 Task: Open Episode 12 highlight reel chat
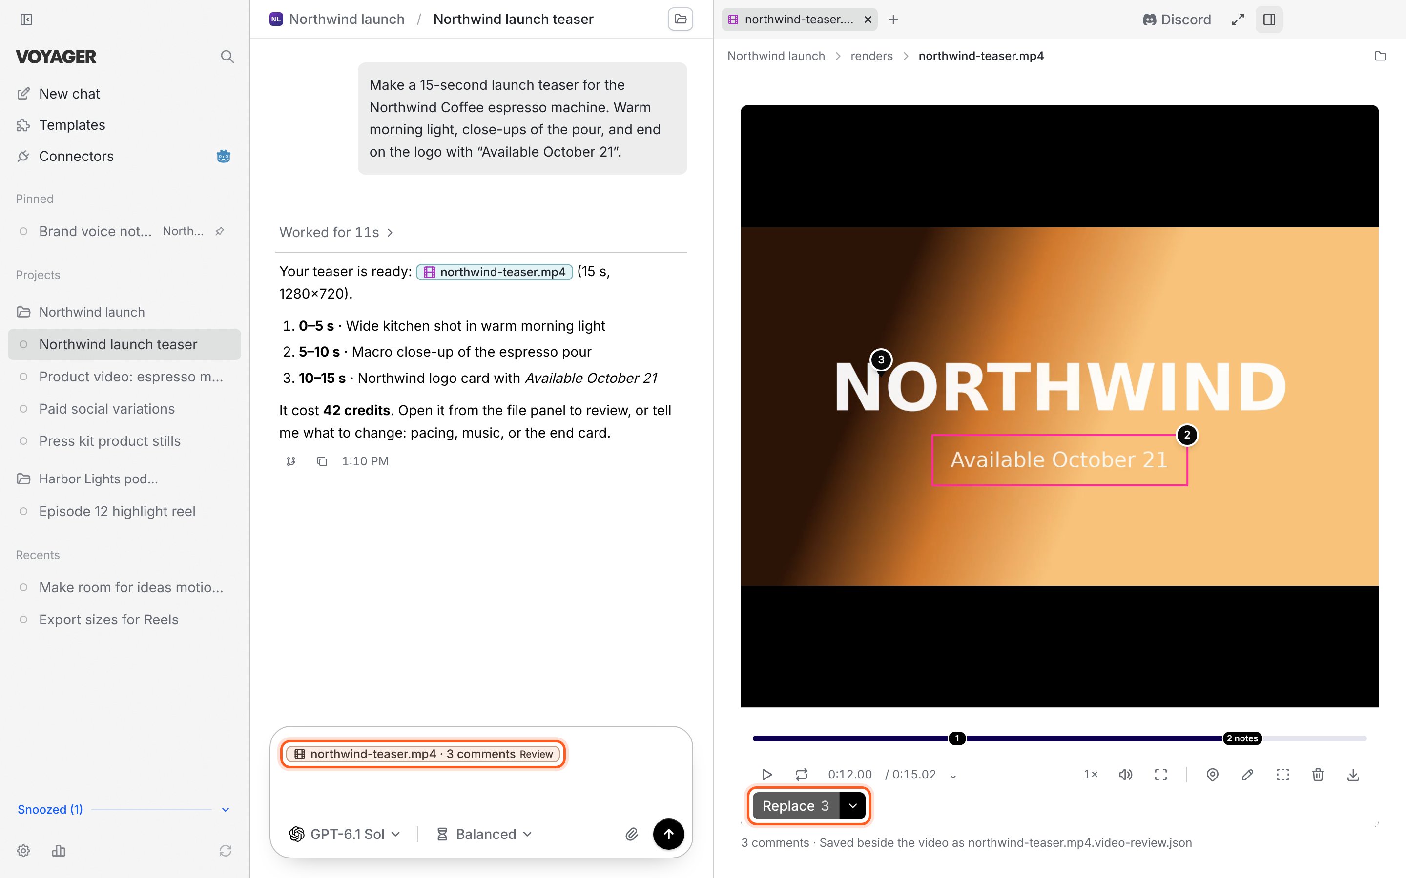point(124,511)
